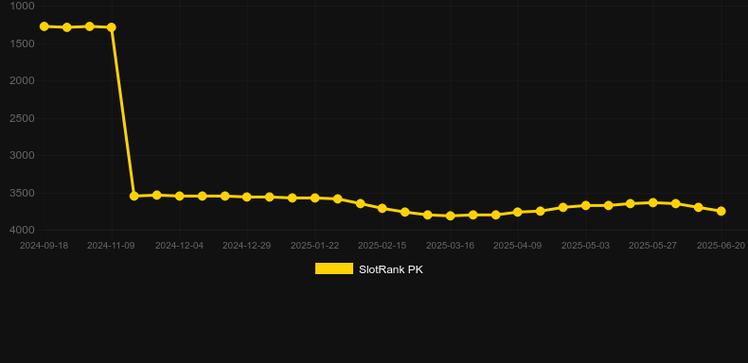The width and height of the screenshot is (748, 363).
Task: Click the 2025-01-22 date label
Action: click(x=315, y=246)
